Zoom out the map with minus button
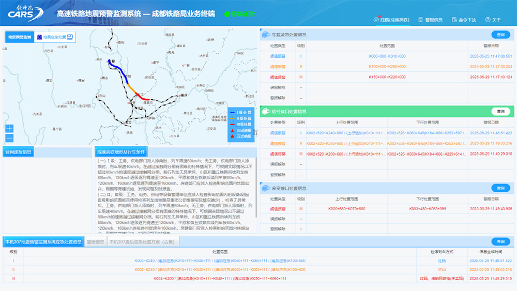Screen dimensions: 517x291 pyautogui.click(x=9, y=138)
